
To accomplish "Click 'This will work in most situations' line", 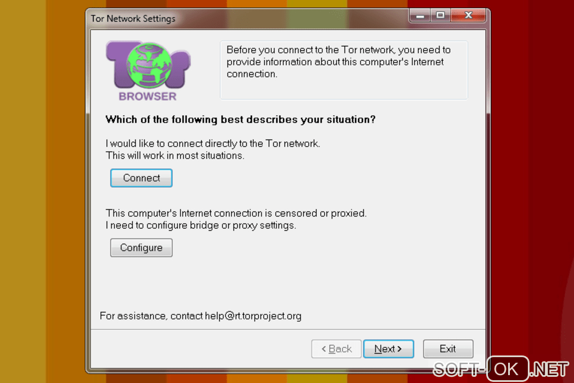I will [x=175, y=156].
